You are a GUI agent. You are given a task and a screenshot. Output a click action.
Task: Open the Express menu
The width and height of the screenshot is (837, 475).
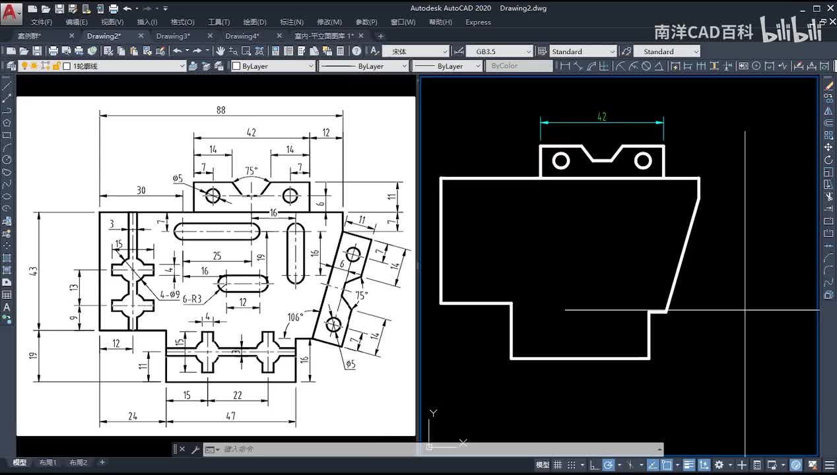tap(479, 22)
